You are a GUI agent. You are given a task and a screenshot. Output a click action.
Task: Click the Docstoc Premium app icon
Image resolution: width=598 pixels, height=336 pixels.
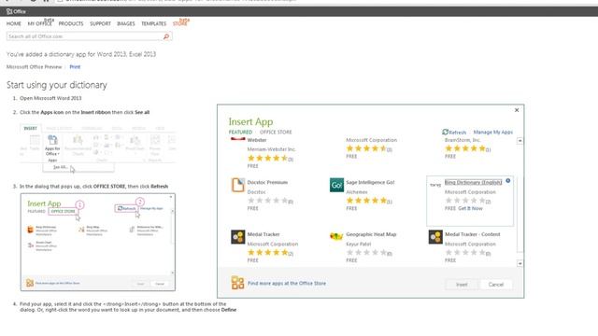[237, 185]
